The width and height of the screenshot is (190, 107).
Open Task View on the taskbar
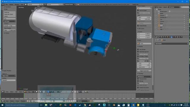[x=41, y=105]
